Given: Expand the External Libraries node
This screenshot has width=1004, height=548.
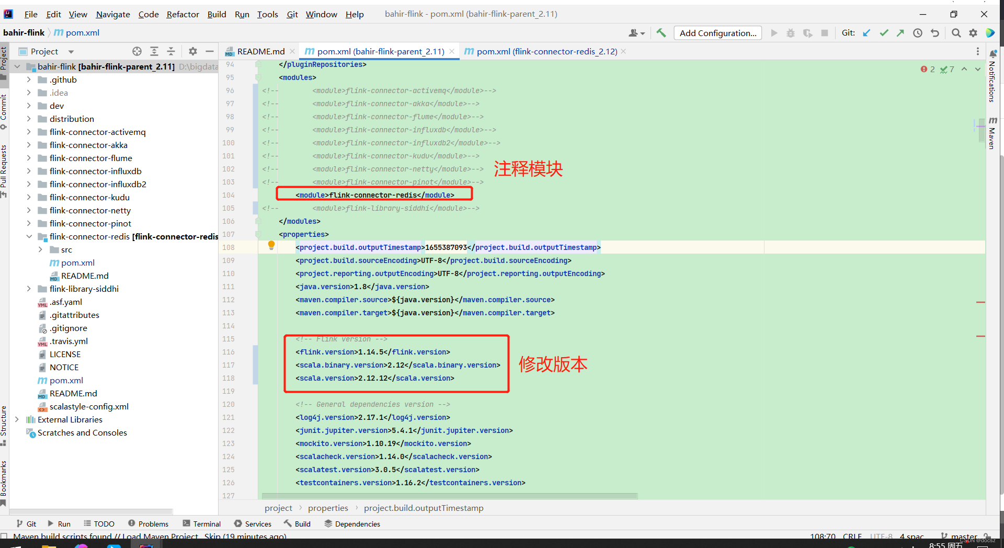Looking at the screenshot, I should [17, 419].
